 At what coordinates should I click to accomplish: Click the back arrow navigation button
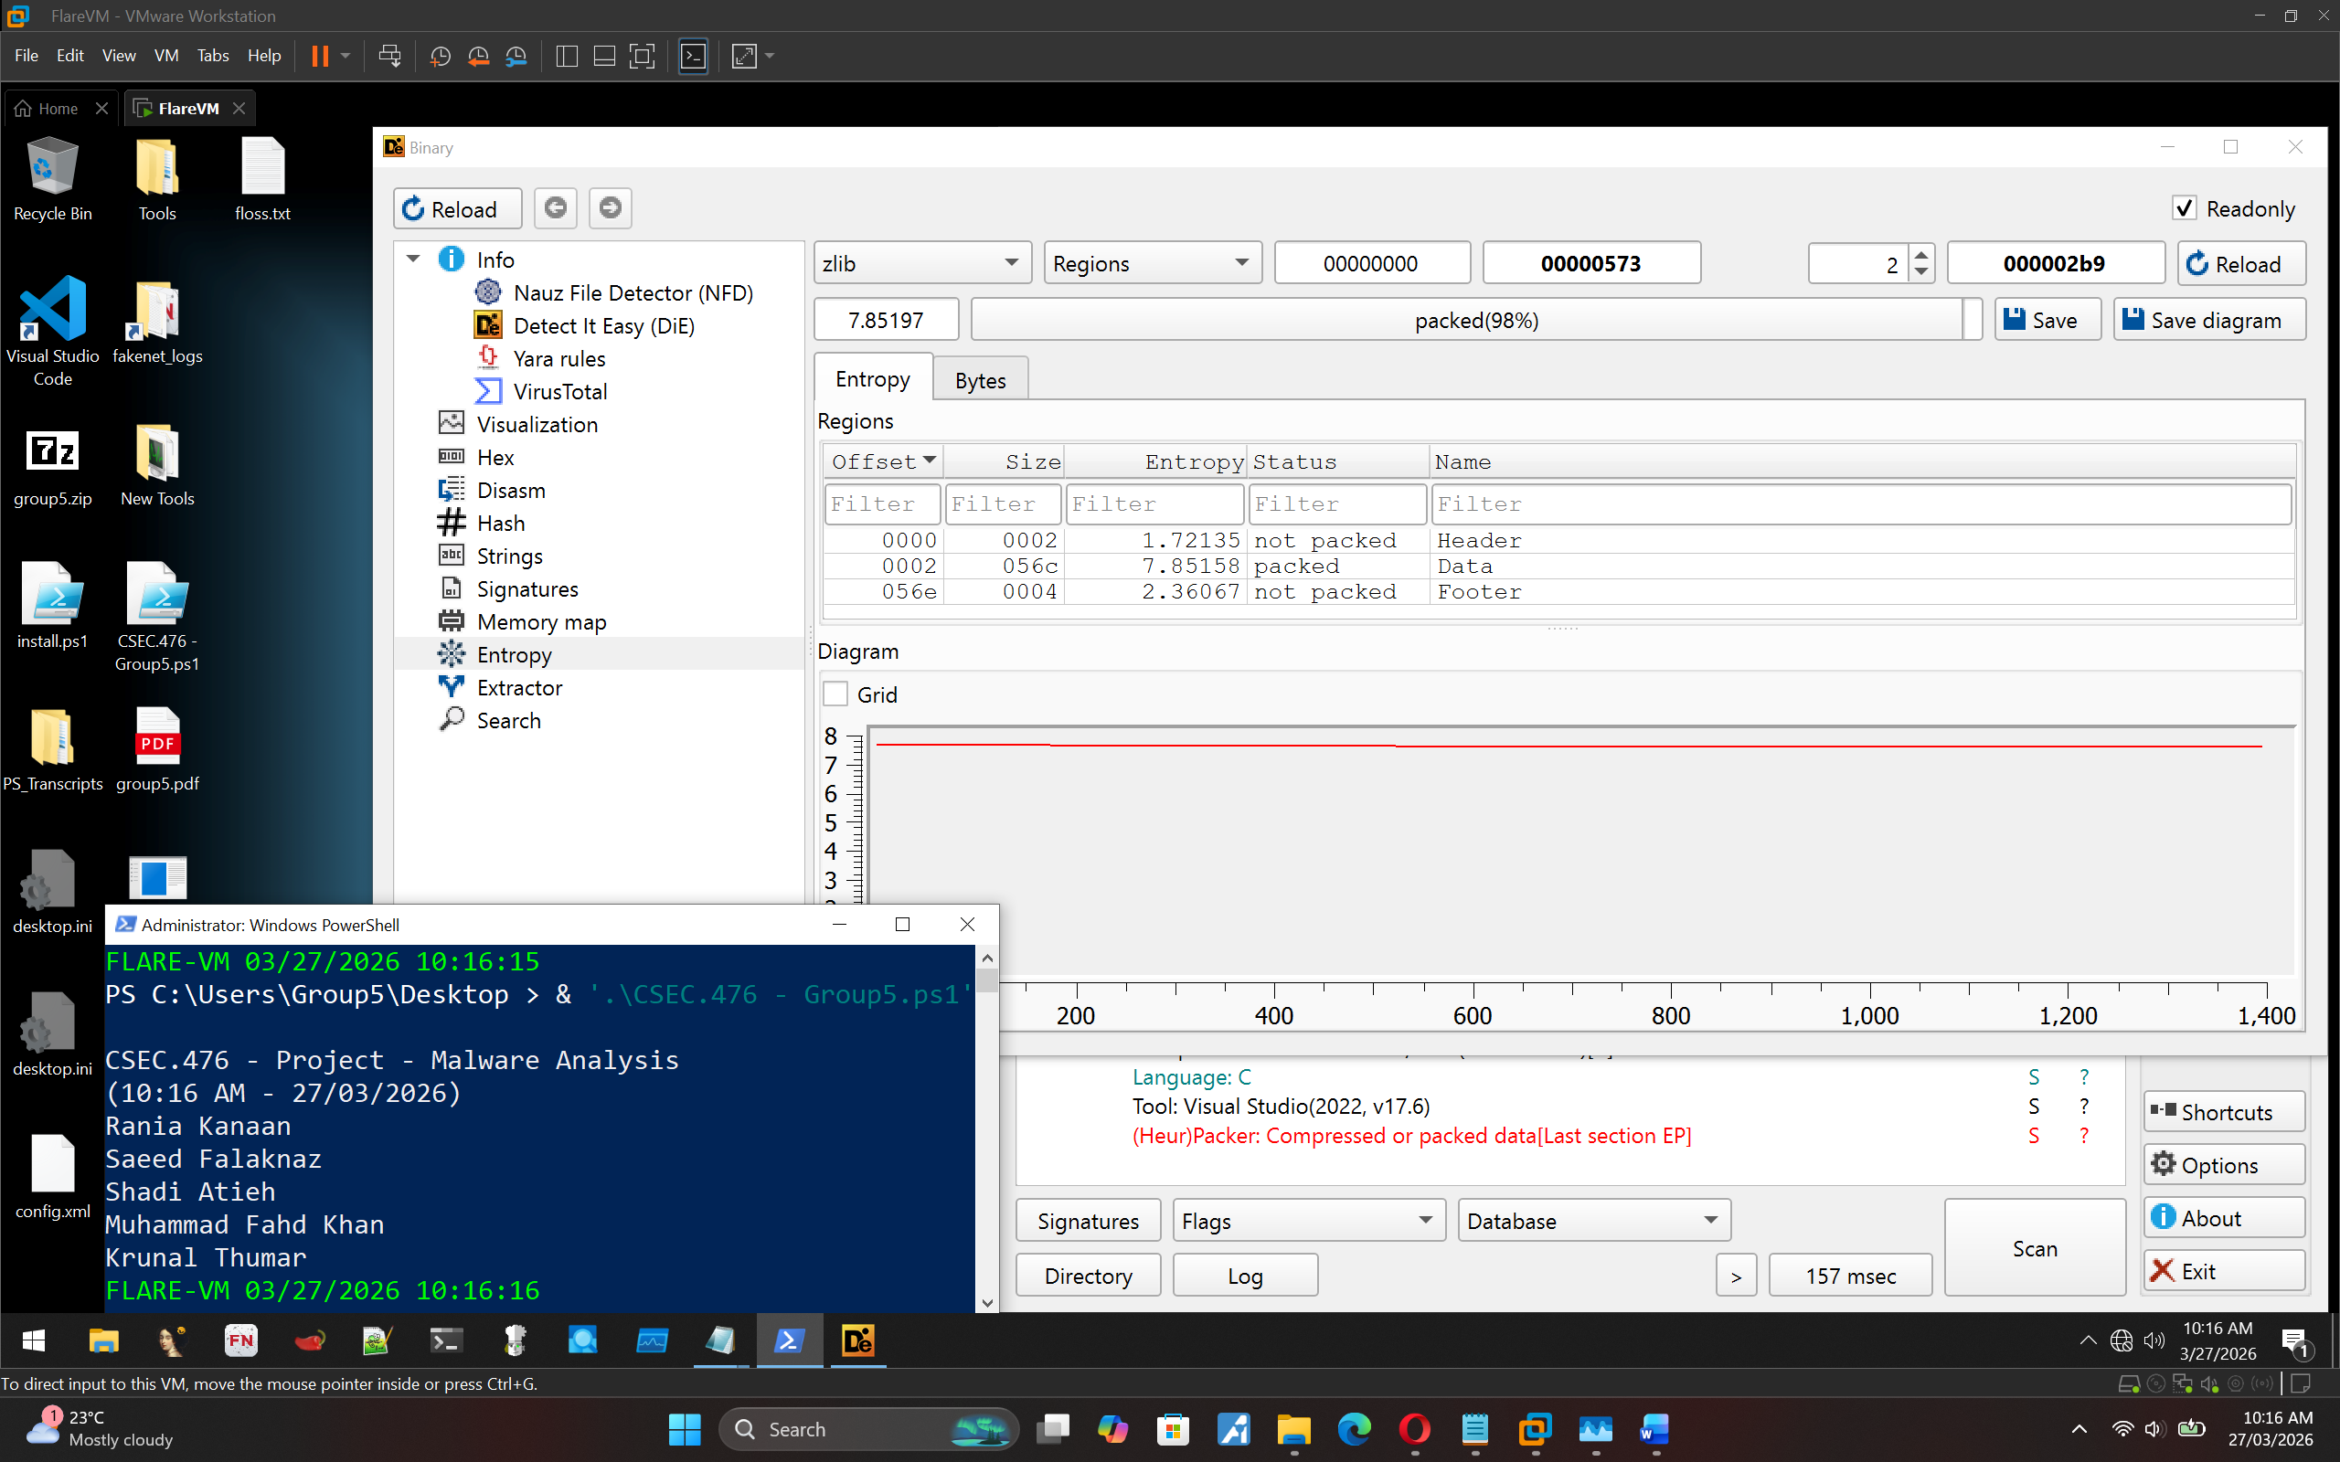(x=555, y=208)
